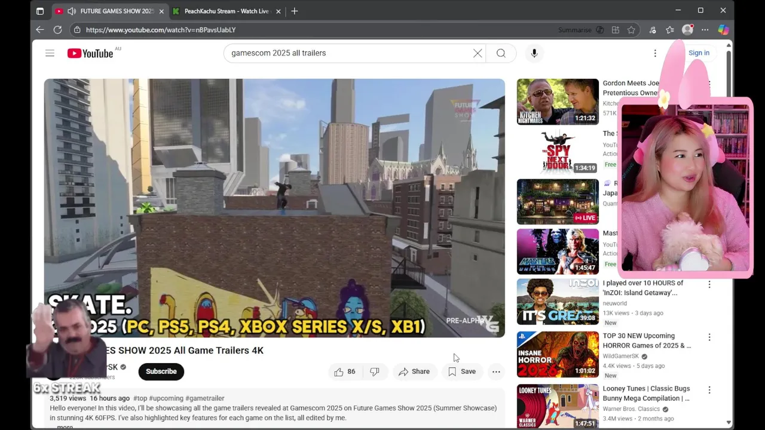Mute the tab via speaker icon
The height and width of the screenshot is (430, 765).
(x=72, y=11)
